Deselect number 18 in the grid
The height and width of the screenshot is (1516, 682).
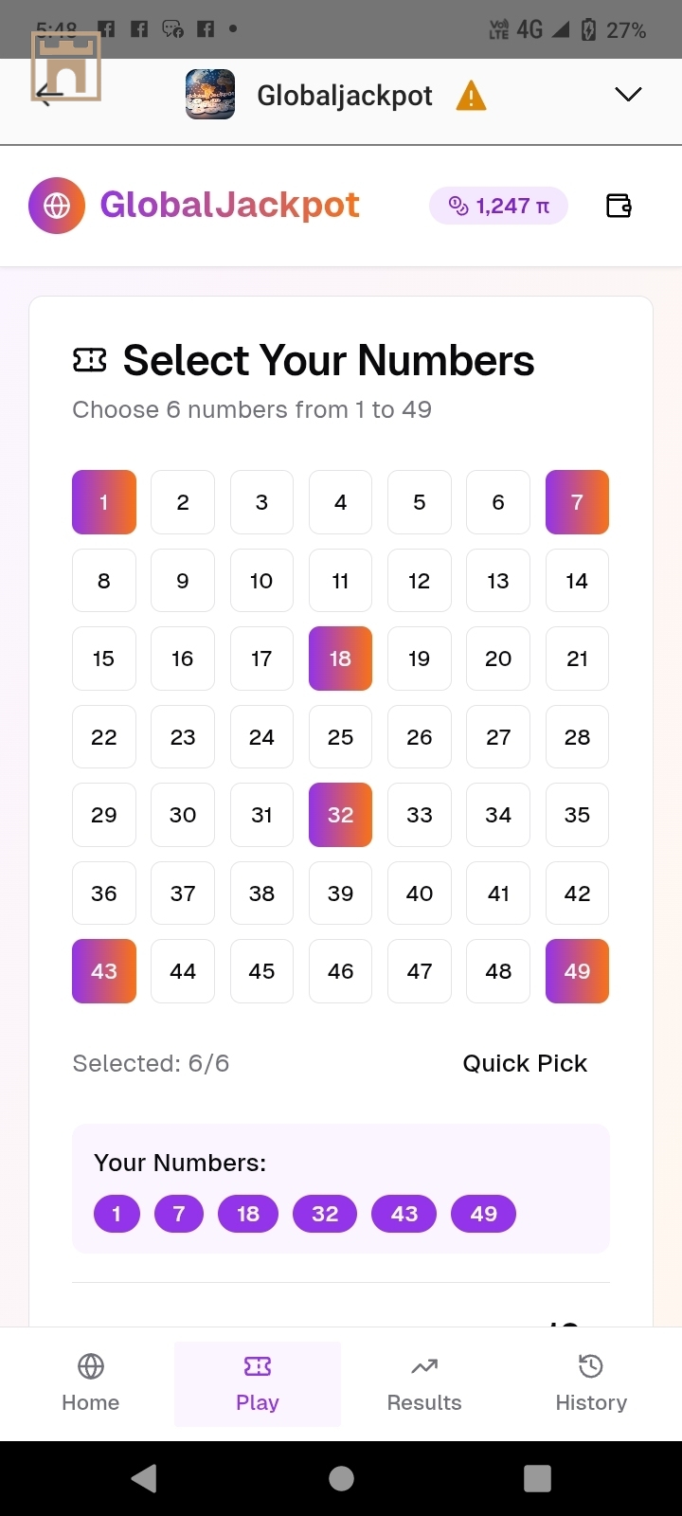click(340, 659)
